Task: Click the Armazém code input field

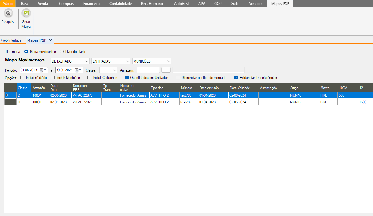Action: coord(148,70)
